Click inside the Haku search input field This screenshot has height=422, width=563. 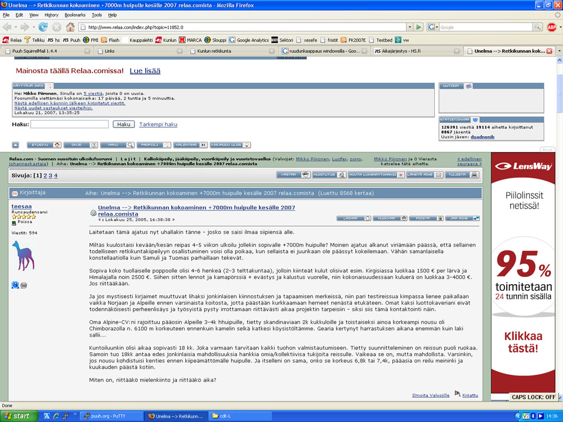point(69,124)
